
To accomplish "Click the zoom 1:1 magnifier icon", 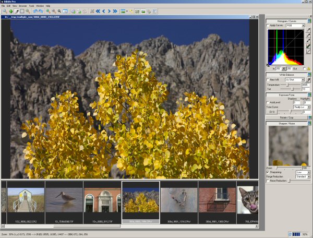I will [59, 11].
